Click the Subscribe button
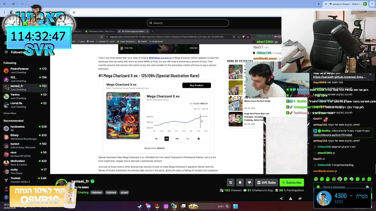This screenshot has width=376, height=211. click(x=292, y=182)
